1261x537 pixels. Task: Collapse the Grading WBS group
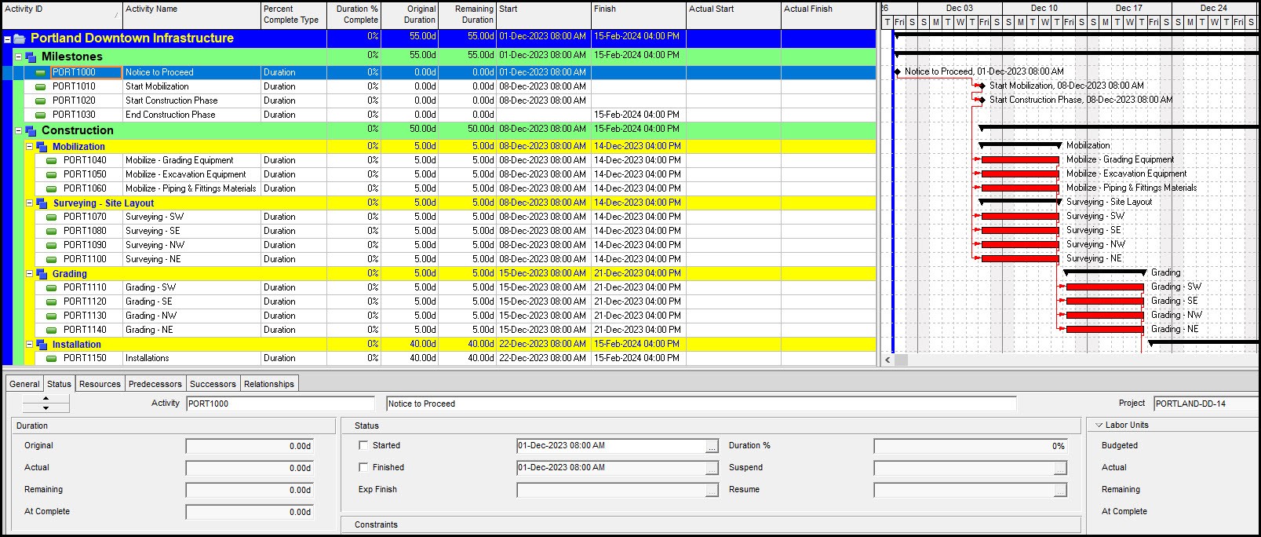pos(30,274)
